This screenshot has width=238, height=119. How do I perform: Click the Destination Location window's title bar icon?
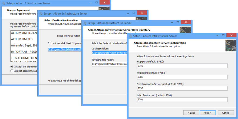(x=41, y=13)
